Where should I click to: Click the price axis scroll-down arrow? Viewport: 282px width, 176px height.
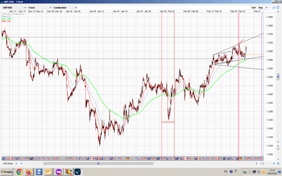click(278, 142)
